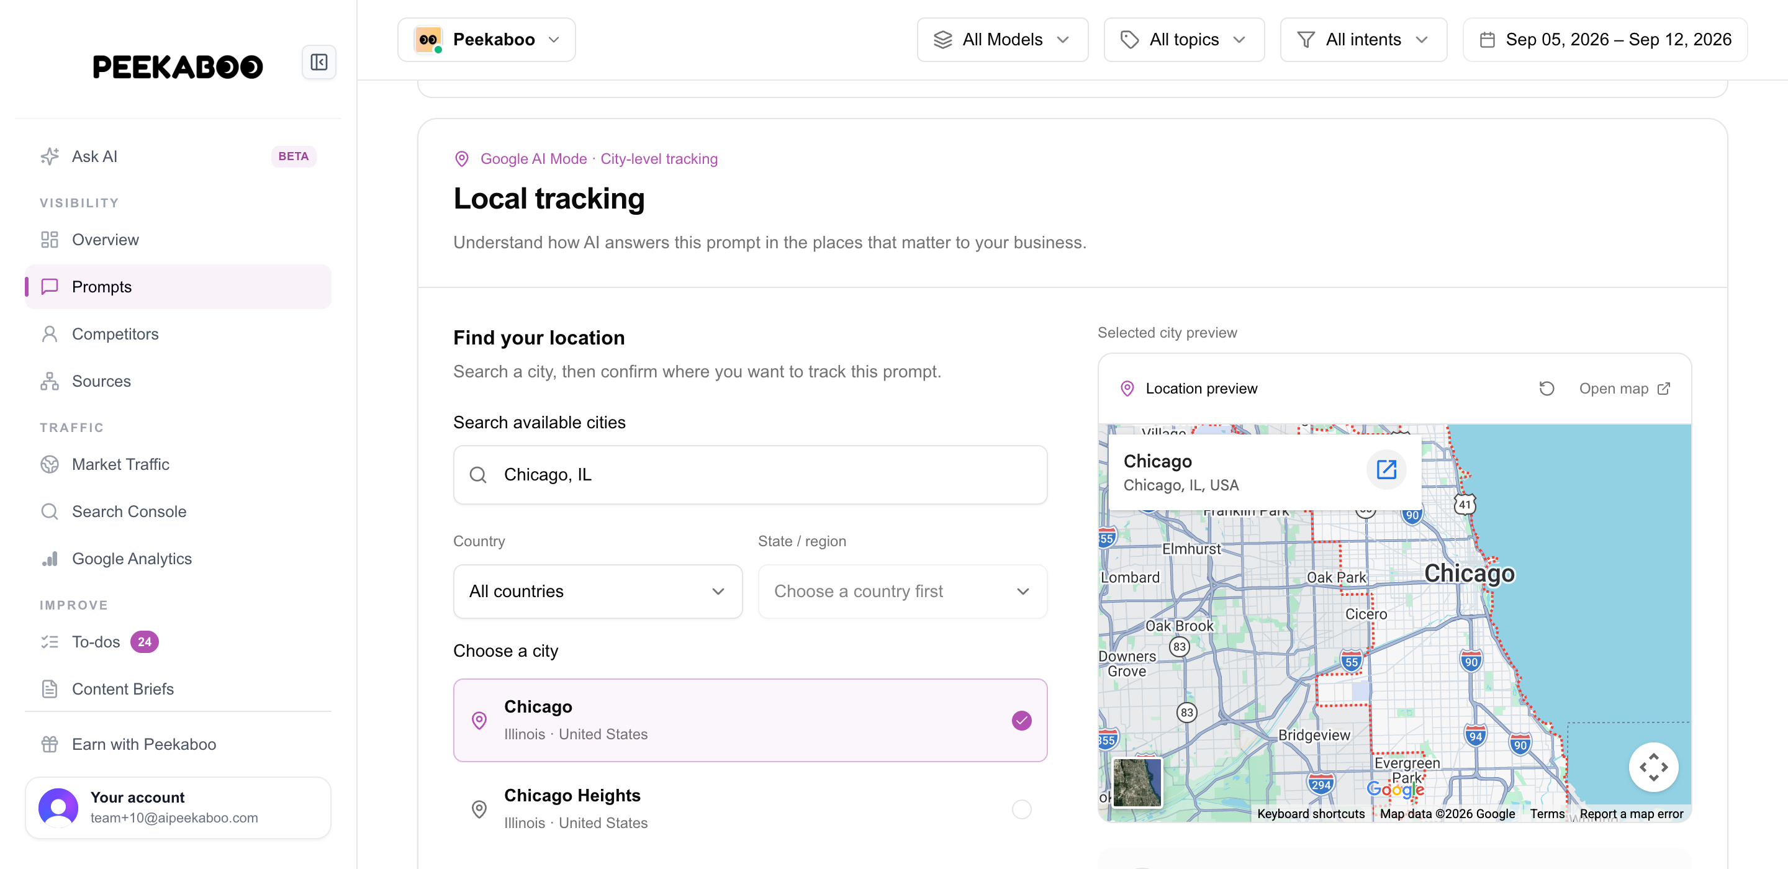Screen dimensions: 1788x869
Task: Switch to satellite map thumbnail
Action: (1137, 782)
